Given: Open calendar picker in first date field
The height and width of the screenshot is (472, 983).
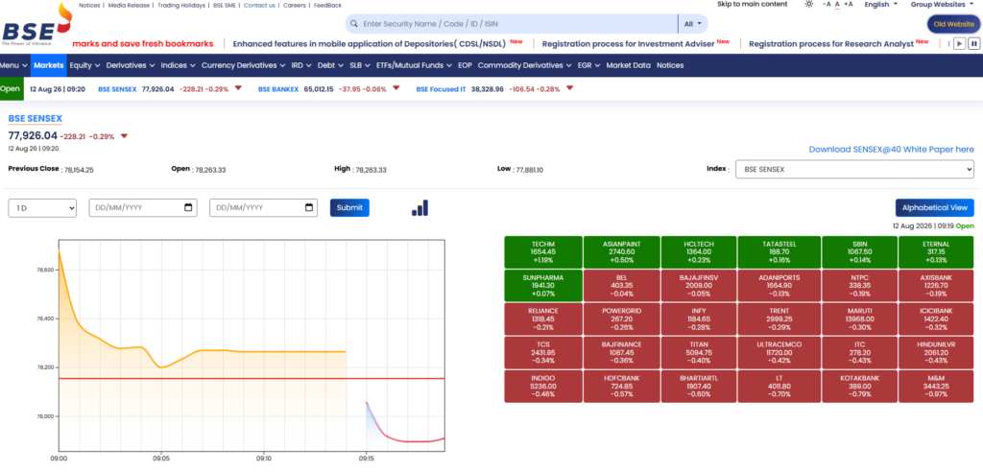Looking at the screenshot, I should click(x=188, y=207).
